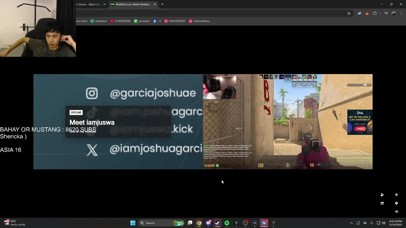Open the black Y app icon in the taskbar
The width and height of the screenshot is (406, 228).
(236, 223)
